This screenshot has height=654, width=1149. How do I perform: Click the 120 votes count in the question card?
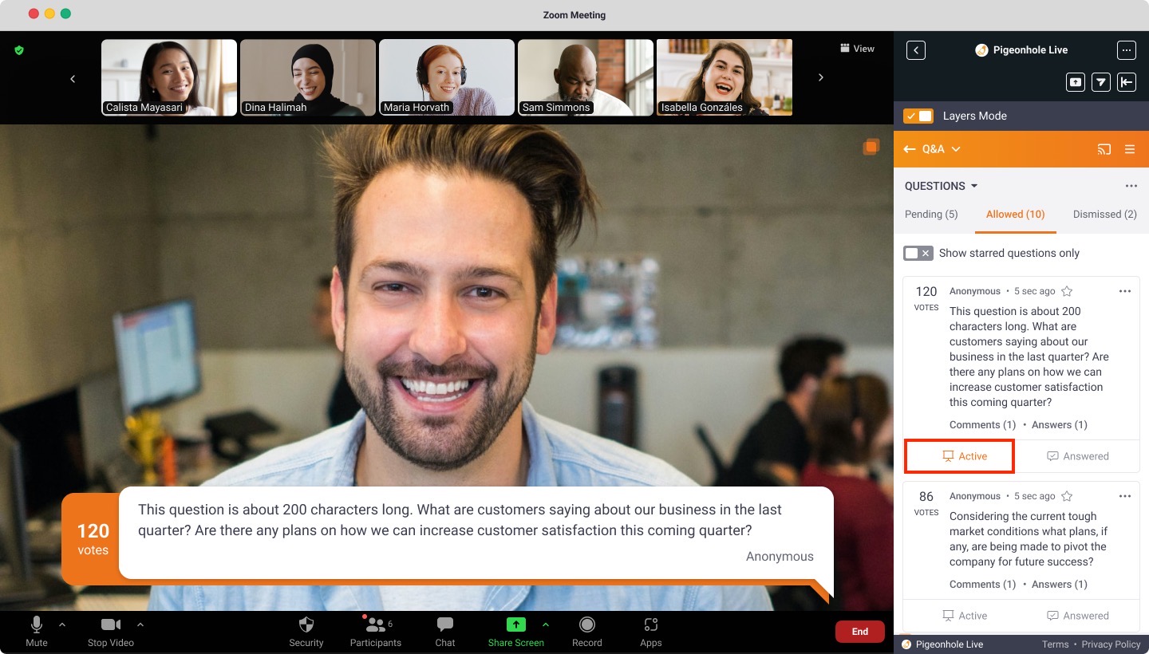click(x=926, y=298)
